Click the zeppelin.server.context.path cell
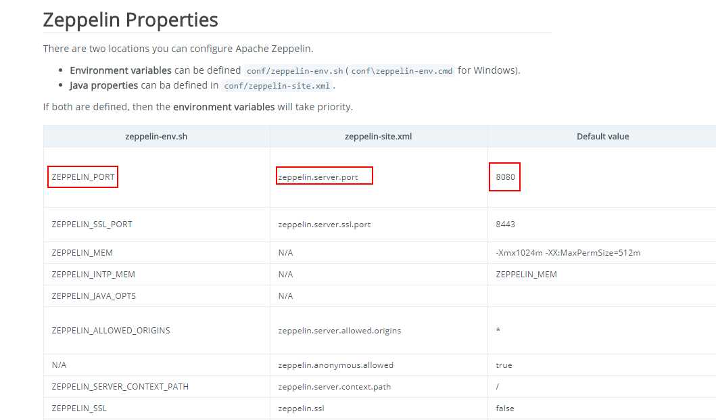Image resolution: width=716 pixels, height=420 pixels. 334,387
